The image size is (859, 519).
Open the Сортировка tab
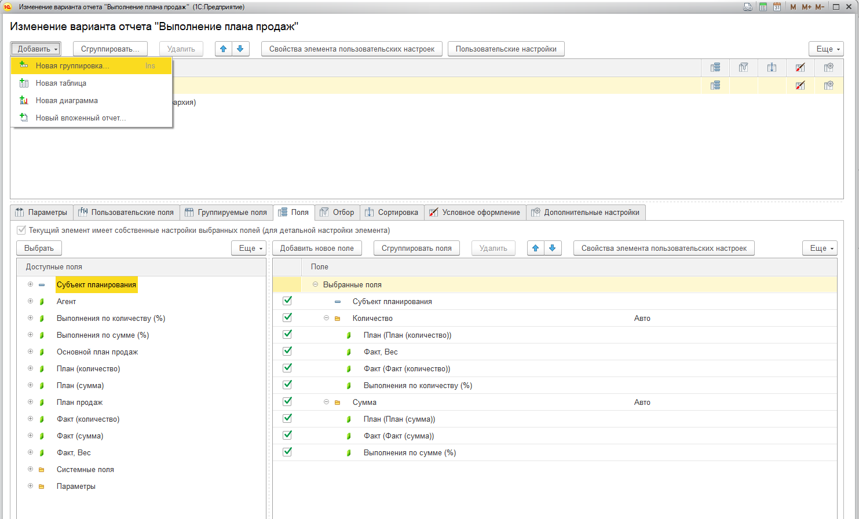click(392, 213)
